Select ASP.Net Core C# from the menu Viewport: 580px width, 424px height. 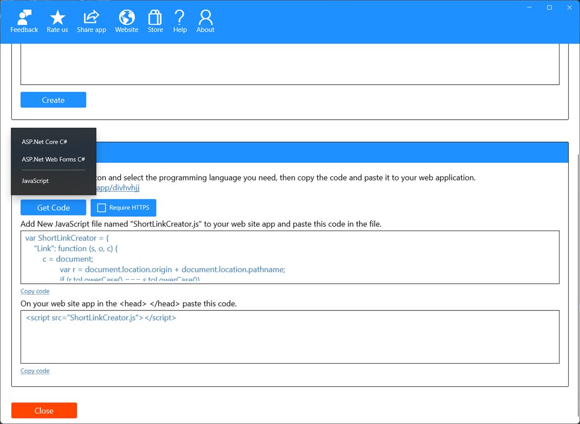tap(44, 142)
